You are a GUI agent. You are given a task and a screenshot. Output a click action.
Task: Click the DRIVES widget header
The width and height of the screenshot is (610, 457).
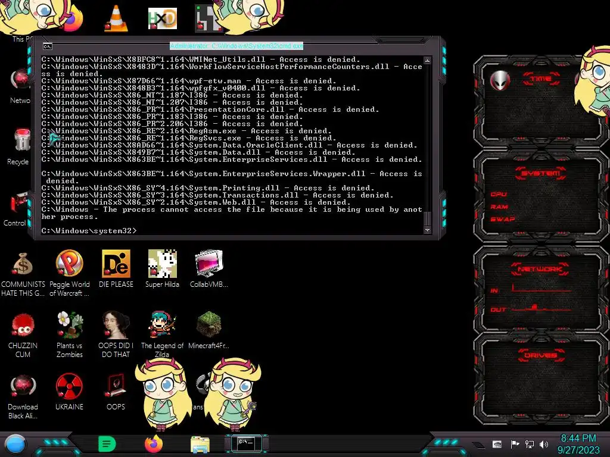(x=541, y=355)
